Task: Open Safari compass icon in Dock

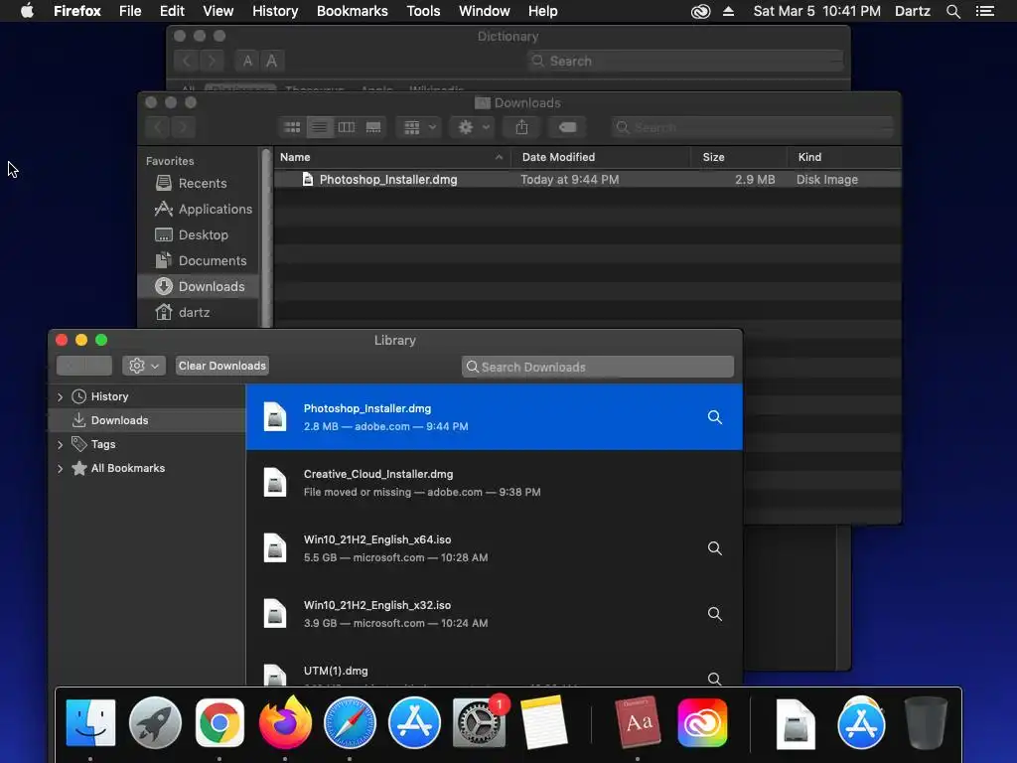Action: [x=350, y=722]
